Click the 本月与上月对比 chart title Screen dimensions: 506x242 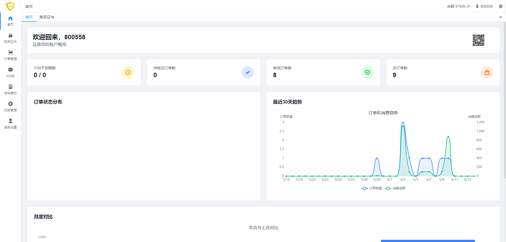coord(264,228)
